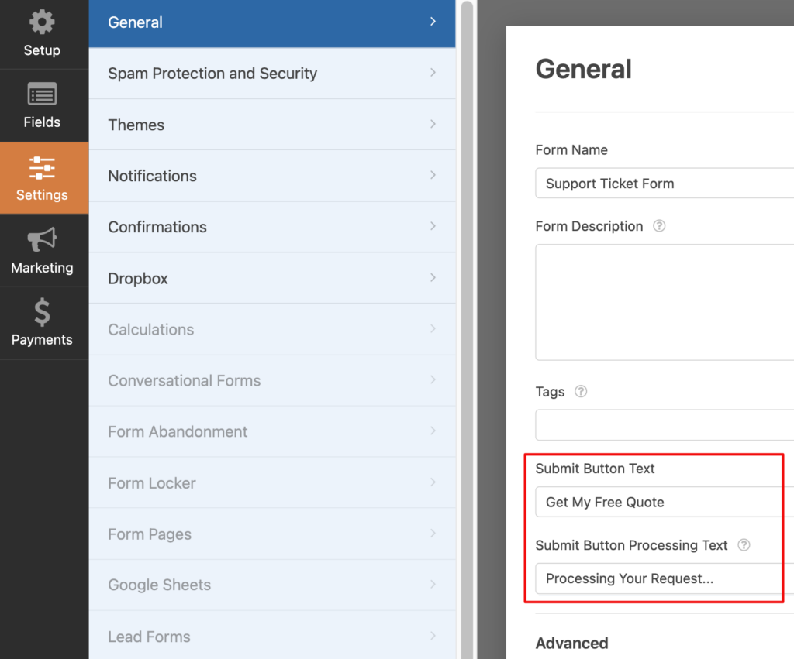Open the Lead Forms section
This screenshot has width=794, height=659.
(272, 635)
